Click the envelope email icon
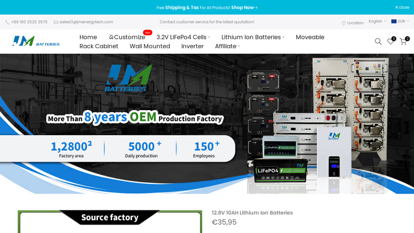 pyautogui.click(x=56, y=22)
